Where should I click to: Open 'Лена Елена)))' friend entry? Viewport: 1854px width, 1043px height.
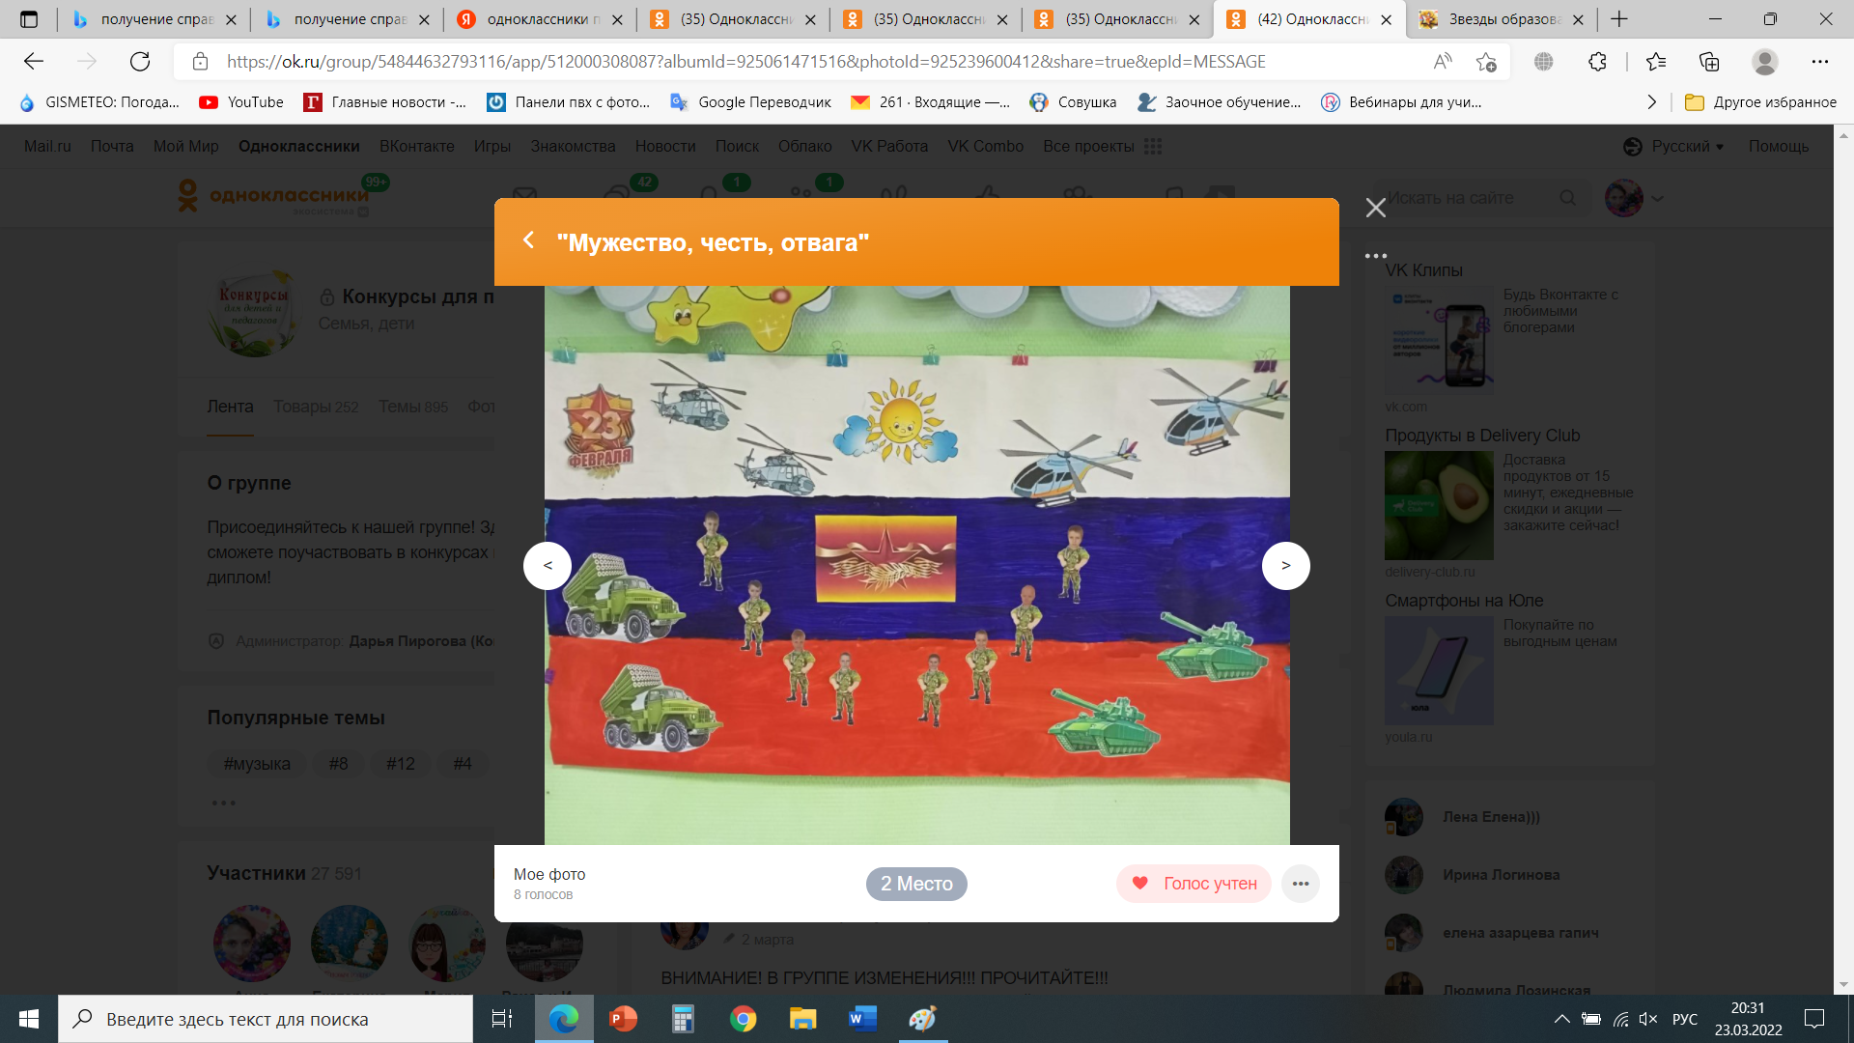[1491, 817]
